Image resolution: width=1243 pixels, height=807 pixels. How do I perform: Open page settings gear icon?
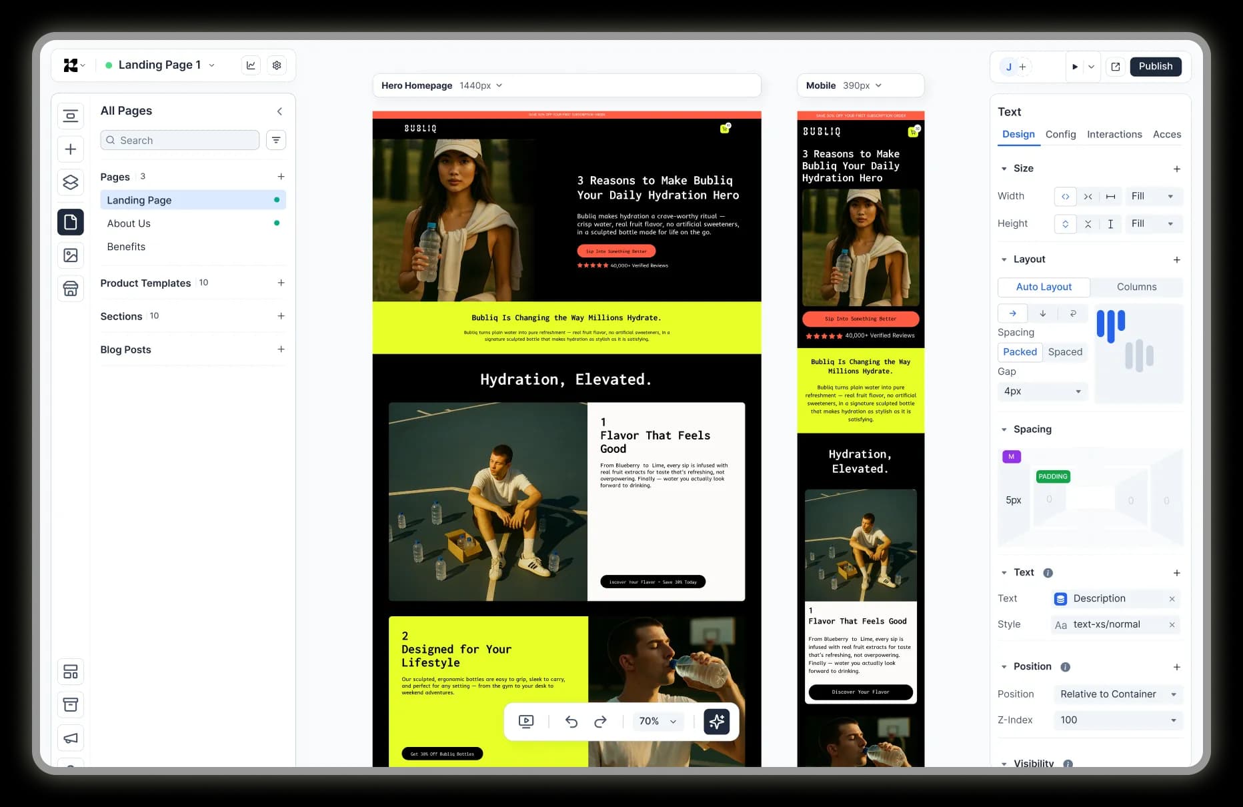point(277,65)
